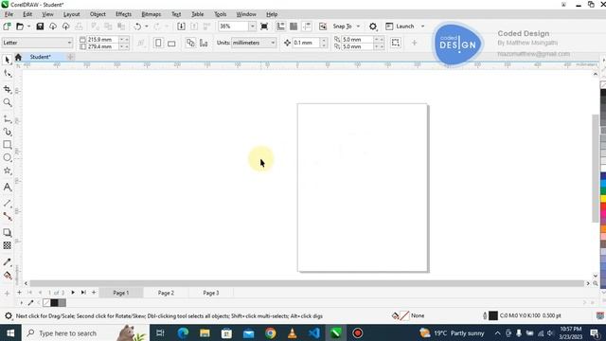Click the page width 215.9 mm stepper
This screenshot has width=606, height=341.
124,40
